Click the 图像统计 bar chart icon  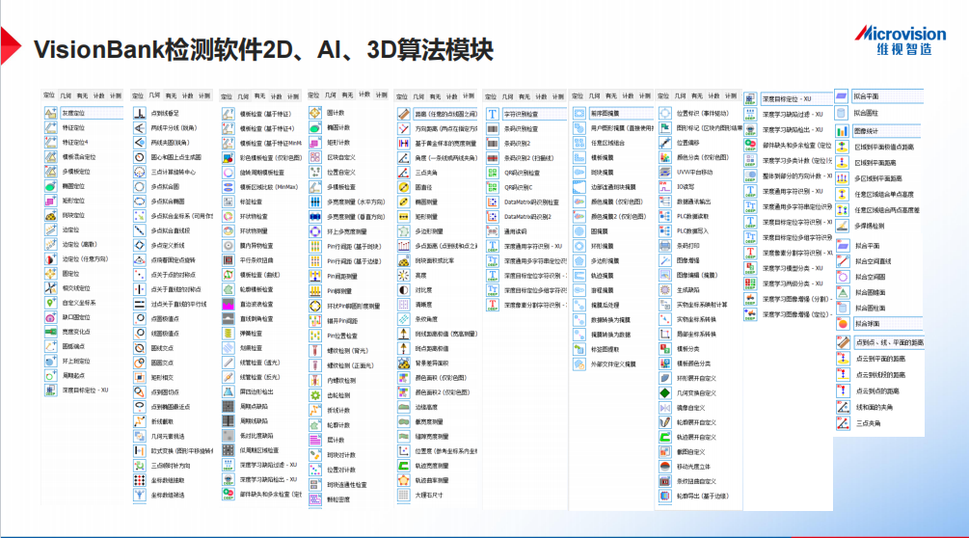click(843, 131)
